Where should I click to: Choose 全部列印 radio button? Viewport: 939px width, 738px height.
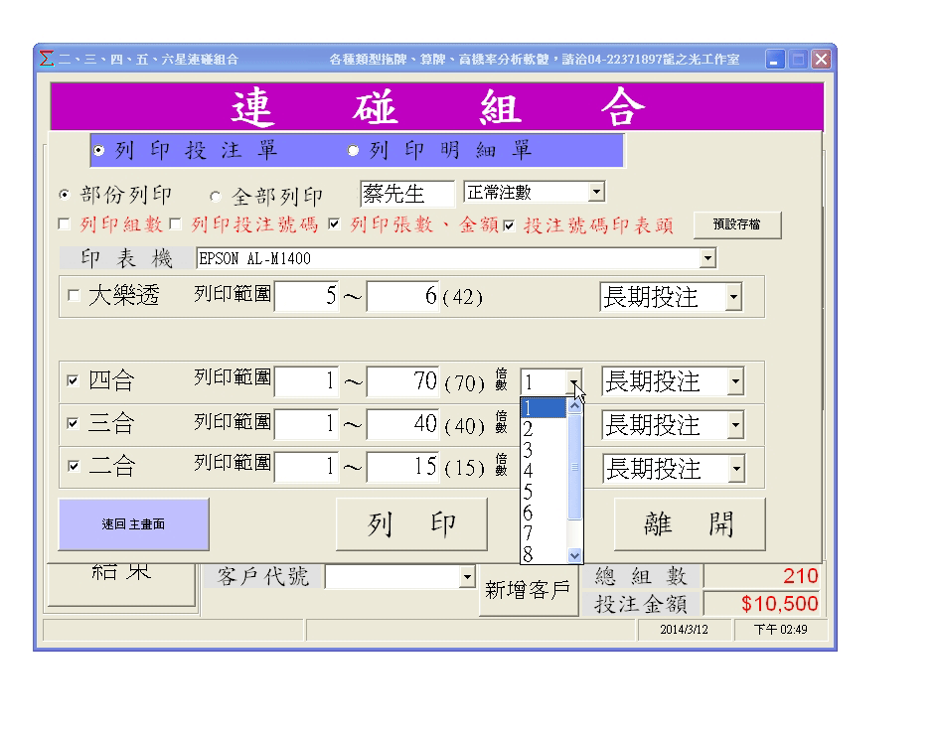click(x=215, y=196)
